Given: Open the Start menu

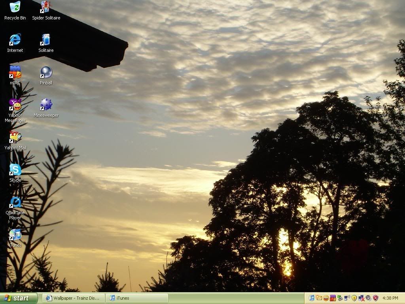Looking at the screenshot, I should click(19, 298).
